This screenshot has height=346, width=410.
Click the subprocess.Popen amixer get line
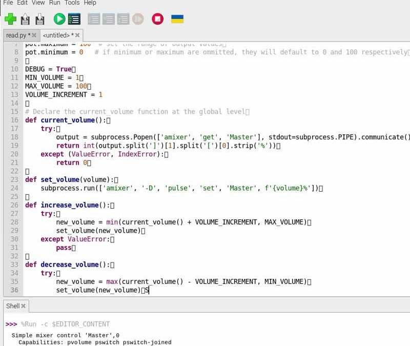(x=233, y=137)
